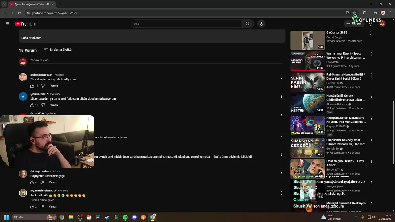Reply to @arzuacar3876 with Yanıtla
The image size is (395, 222).
pos(54,105)
